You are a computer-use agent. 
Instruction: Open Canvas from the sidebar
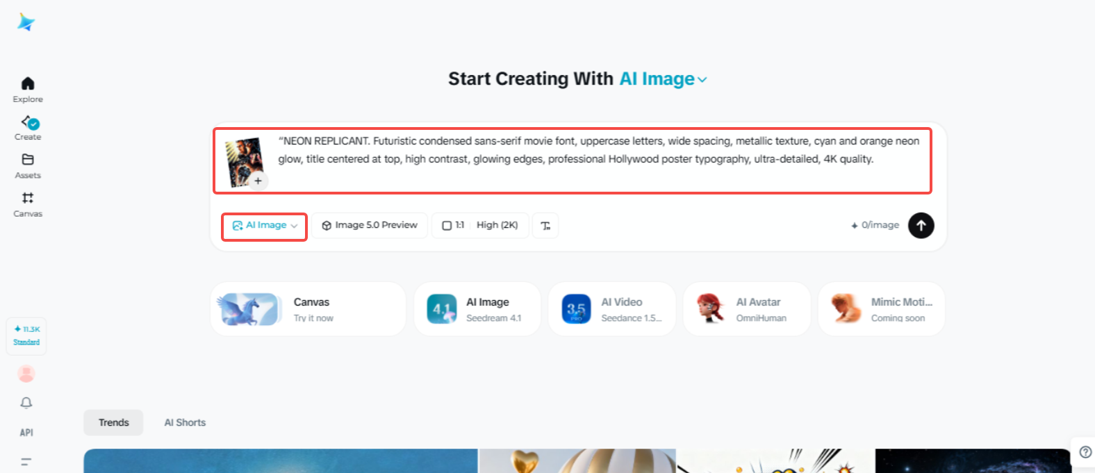(x=28, y=204)
